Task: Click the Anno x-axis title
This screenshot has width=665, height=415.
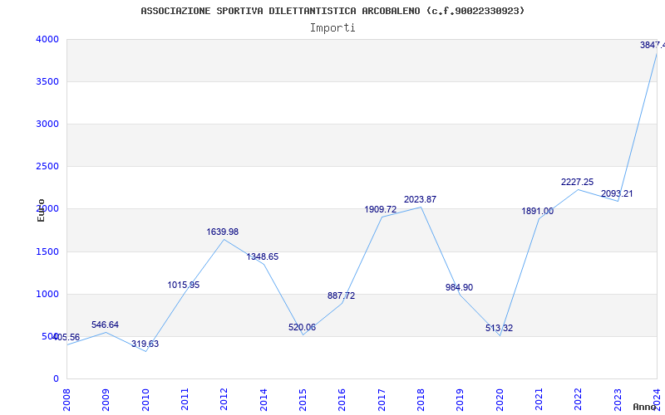Action: [644, 407]
